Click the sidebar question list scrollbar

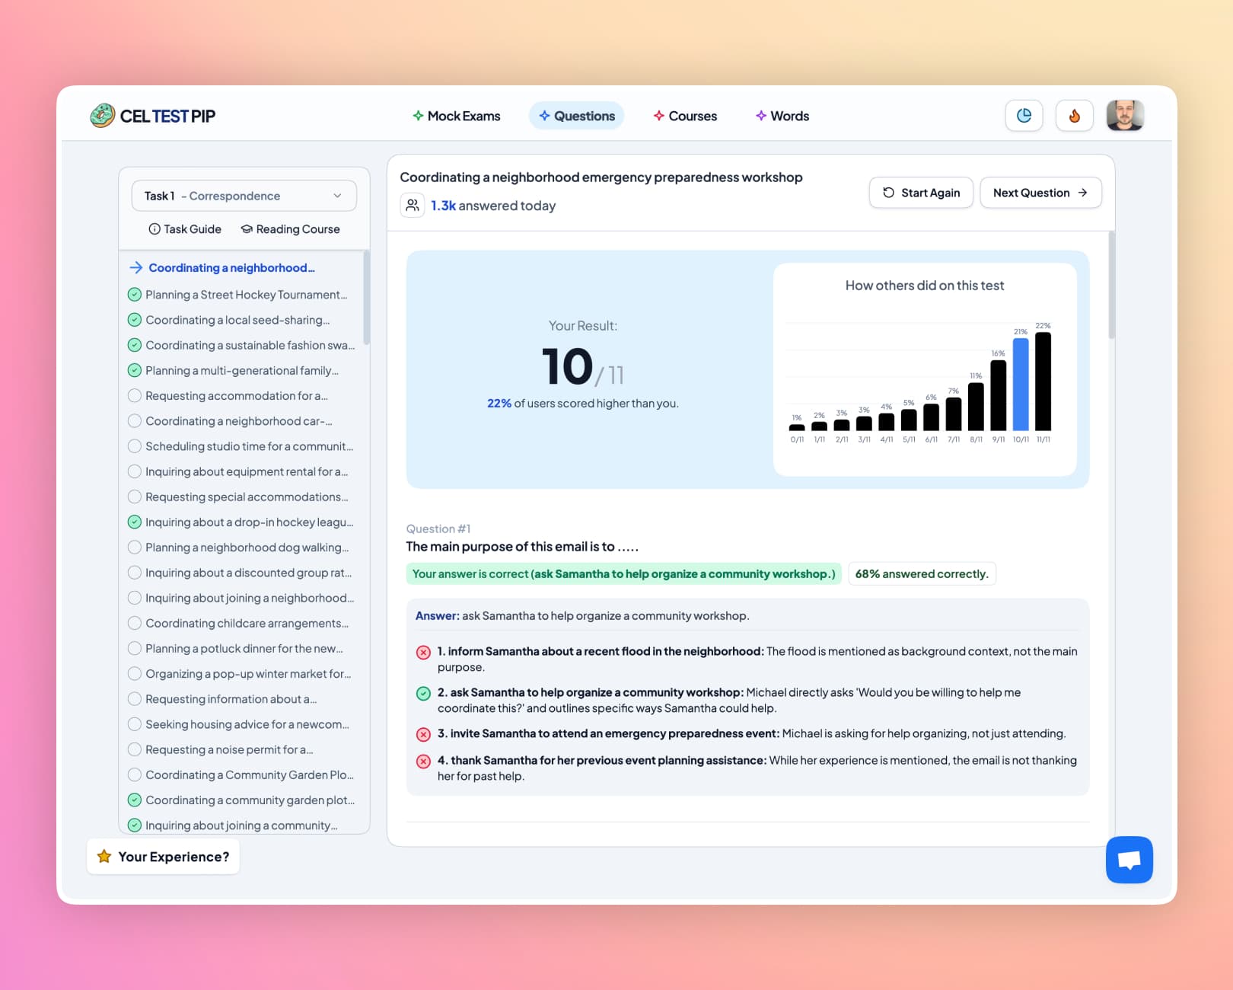click(366, 299)
